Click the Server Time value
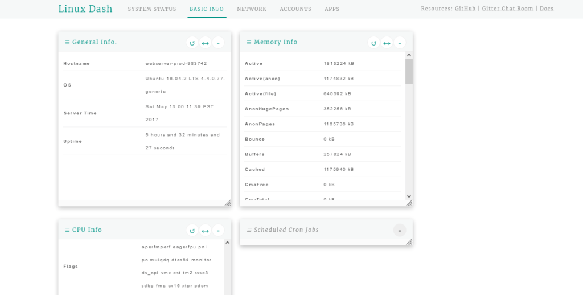583x295 pixels. point(179,113)
